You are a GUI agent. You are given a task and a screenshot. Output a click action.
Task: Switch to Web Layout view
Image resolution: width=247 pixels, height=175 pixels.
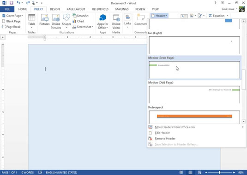pos(199,172)
